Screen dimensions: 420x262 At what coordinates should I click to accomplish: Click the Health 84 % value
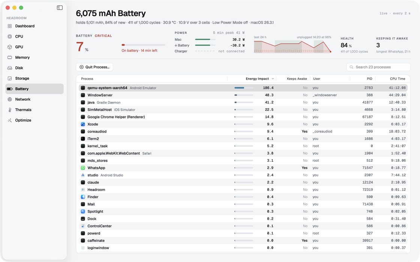346,45
